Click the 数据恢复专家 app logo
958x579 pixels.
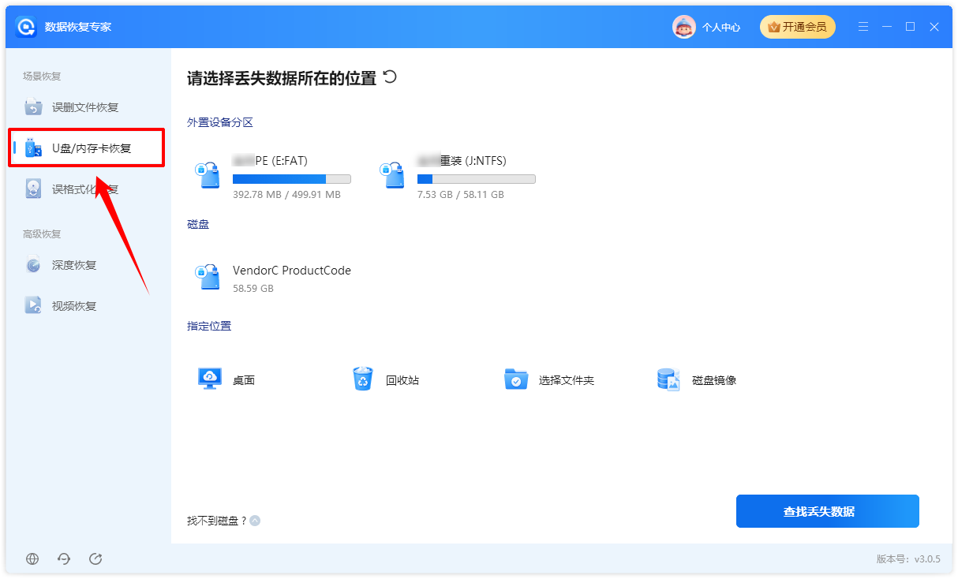point(26,27)
